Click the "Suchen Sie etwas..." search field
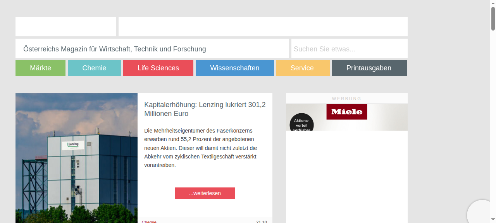Image resolution: width=496 pixels, height=223 pixels. coord(350,49)
